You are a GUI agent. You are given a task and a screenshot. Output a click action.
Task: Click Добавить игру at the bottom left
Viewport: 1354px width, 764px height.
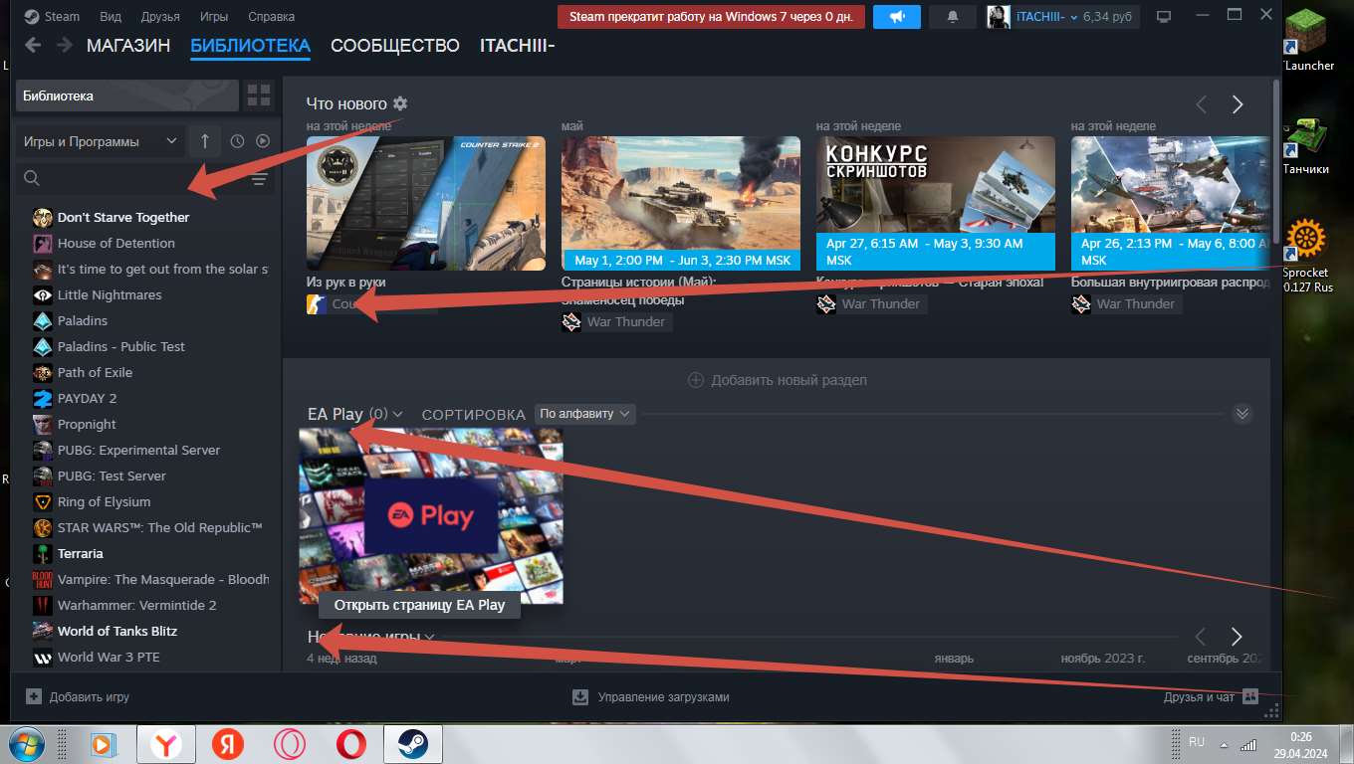(78, 697)
